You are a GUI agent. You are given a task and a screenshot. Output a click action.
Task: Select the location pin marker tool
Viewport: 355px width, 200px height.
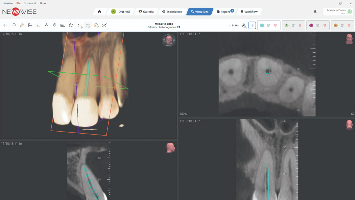[55, 25]
